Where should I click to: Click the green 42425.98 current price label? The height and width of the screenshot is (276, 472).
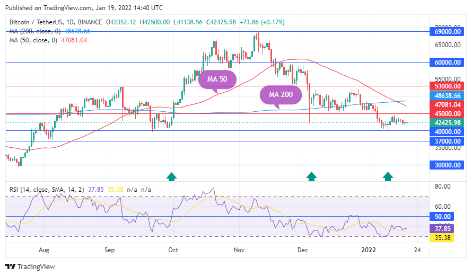447,122
